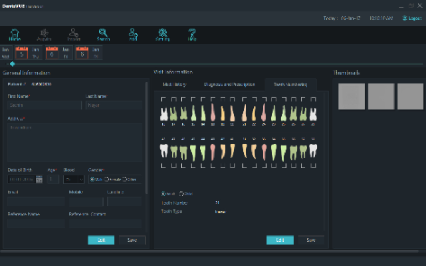Select pink tooth in lower row right half
426x266 pixels.
[264, 152]
